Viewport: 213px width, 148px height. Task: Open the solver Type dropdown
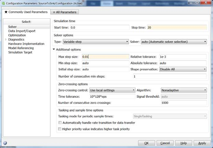(96, 42)
